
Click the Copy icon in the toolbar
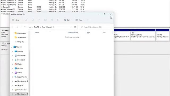pyautogui.click(x=33, y=20)
